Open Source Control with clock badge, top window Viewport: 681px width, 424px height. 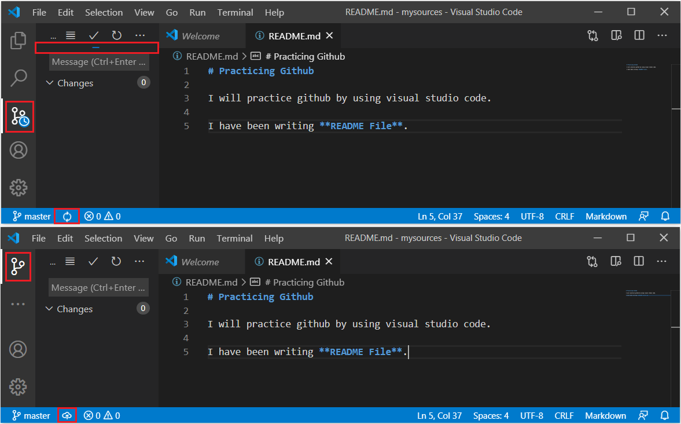pos(20,116)
